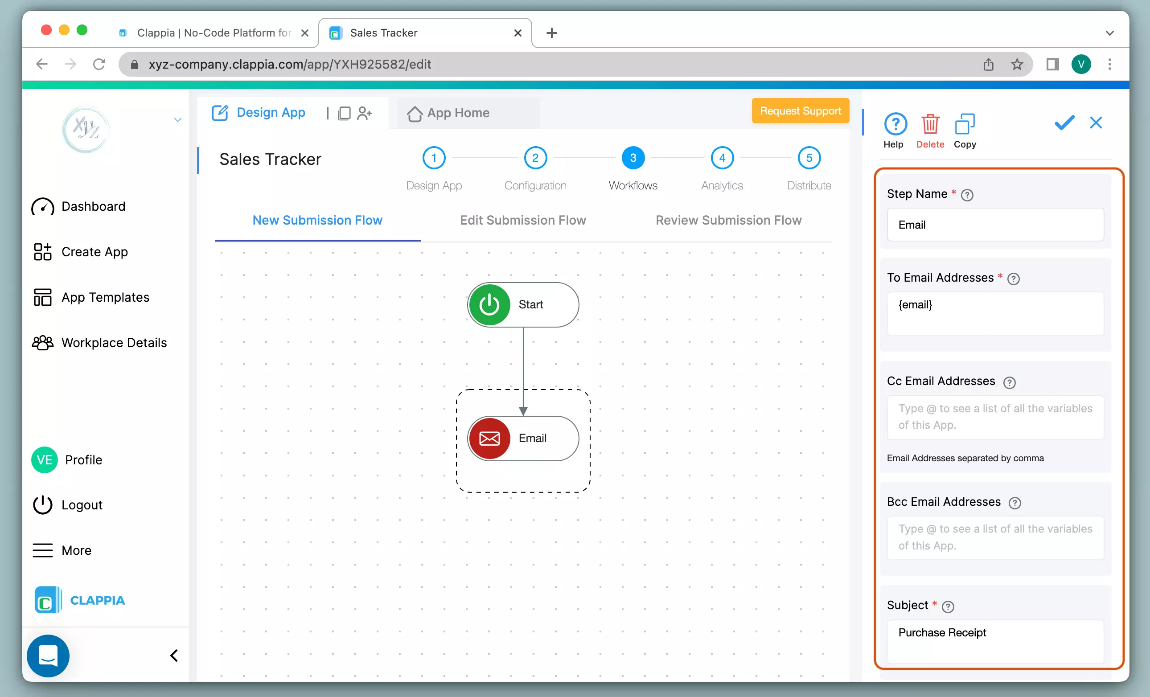Select the New Submission Flow tab
This screenshot has width=1150, height=697.
tap(318, 219)
